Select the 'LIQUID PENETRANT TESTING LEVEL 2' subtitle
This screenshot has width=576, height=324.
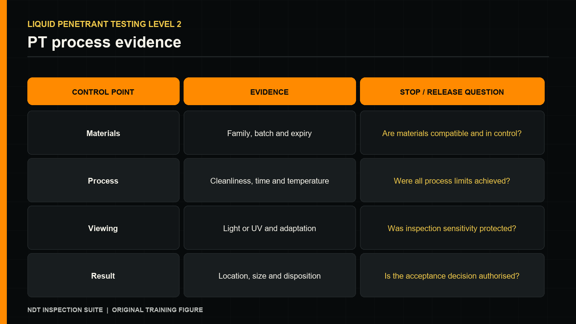tap(104, 24)
